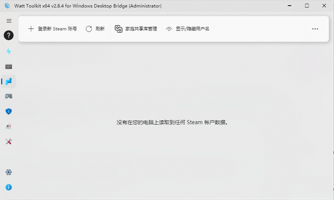Open the wrench and screwdriver toolbox
The width and height of the screenshot is (334, 200).
coord(9,141)
